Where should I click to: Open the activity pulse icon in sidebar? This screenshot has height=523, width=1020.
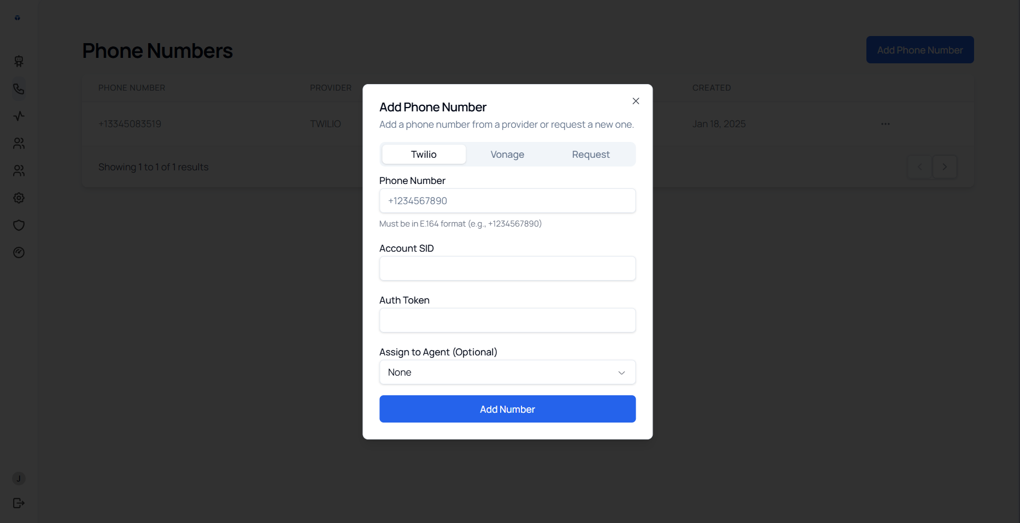(x=19, y=116)
